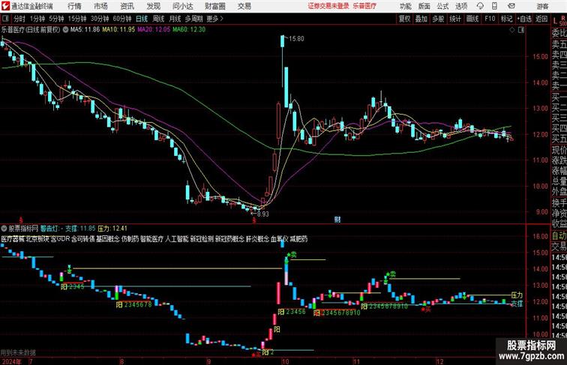
Task: Select the 日线 daily chart tab
Action: 142,19
